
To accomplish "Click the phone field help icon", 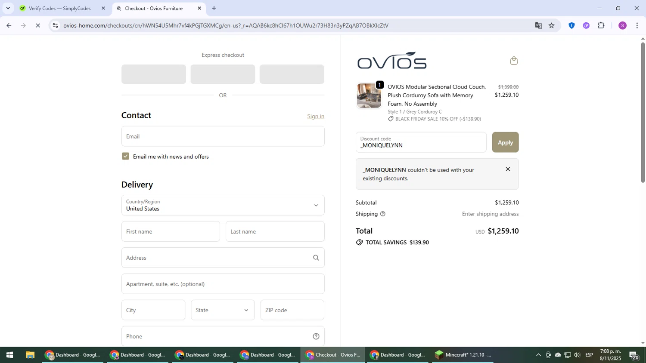I will tap(316, 336).
